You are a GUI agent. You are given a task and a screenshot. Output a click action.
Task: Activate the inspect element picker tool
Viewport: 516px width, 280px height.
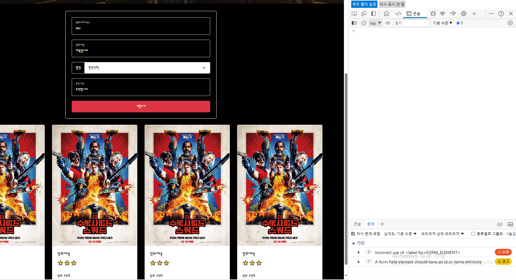pos(354,14)
